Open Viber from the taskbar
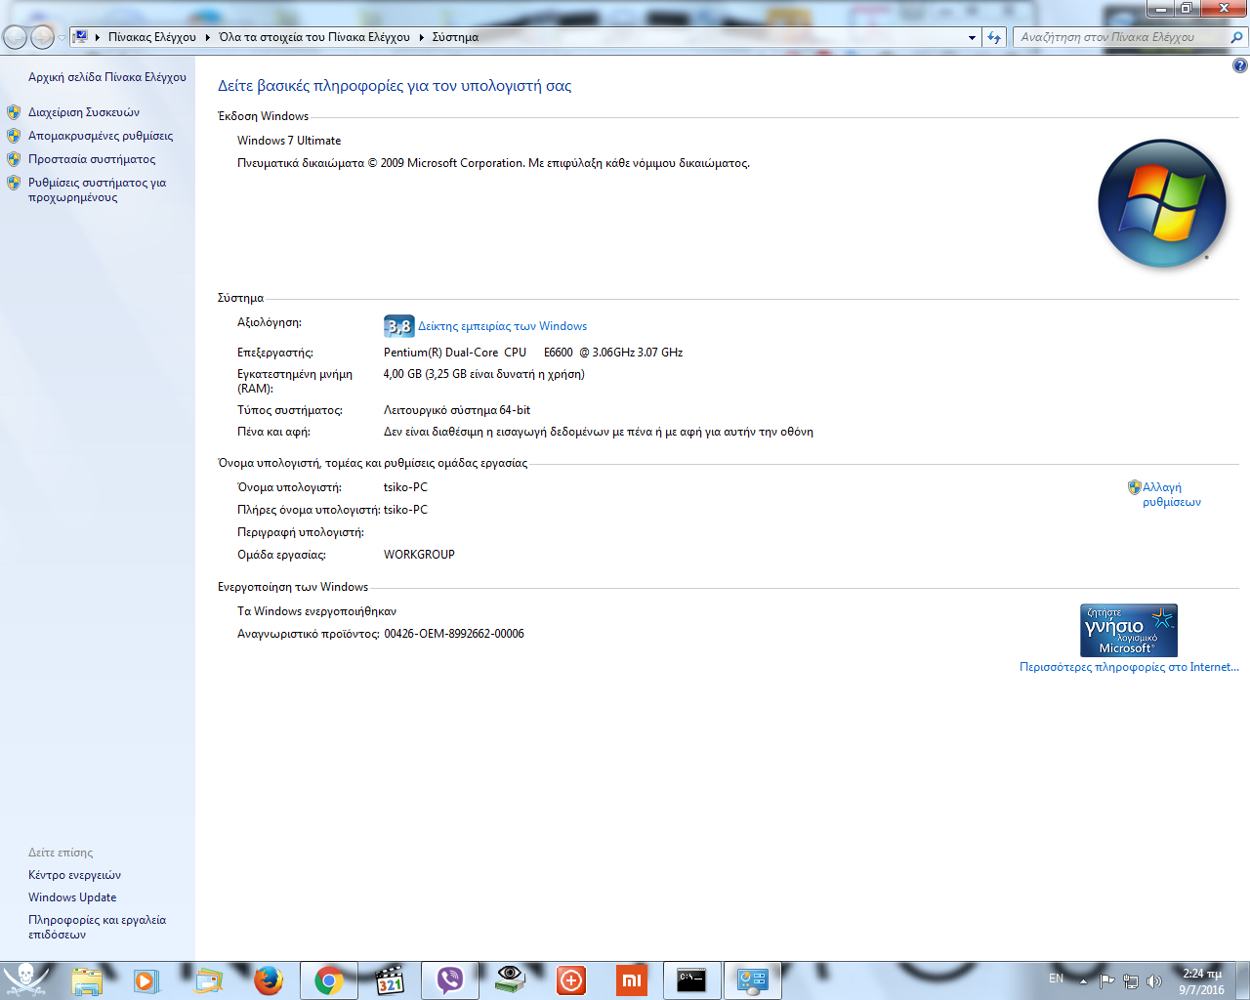Viewport: 1250px width, 1000px height. 450,980
